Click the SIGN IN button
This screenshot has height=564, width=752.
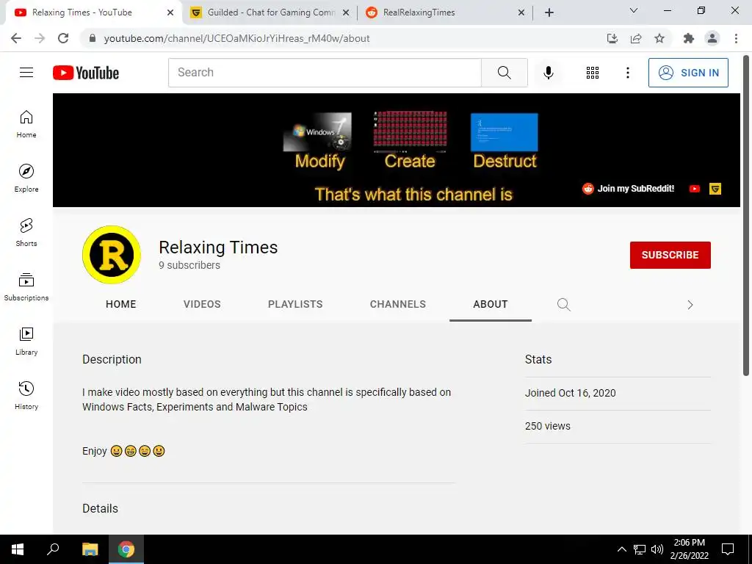tap(688, 73)
